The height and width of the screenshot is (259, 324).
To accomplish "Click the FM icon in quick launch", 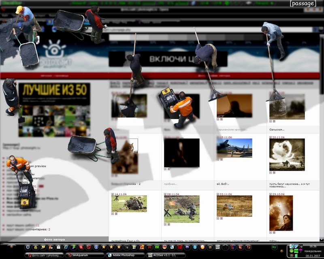I will pyautogui.click(x=156, y=247).
